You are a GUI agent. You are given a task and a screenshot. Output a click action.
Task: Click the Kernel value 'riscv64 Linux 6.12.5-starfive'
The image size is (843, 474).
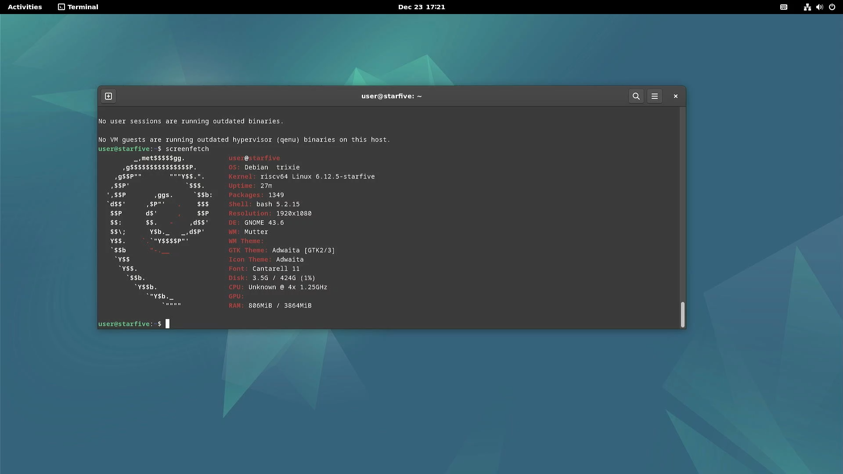point(317,176)
